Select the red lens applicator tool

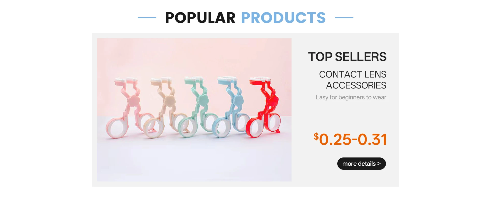point(263,107)
